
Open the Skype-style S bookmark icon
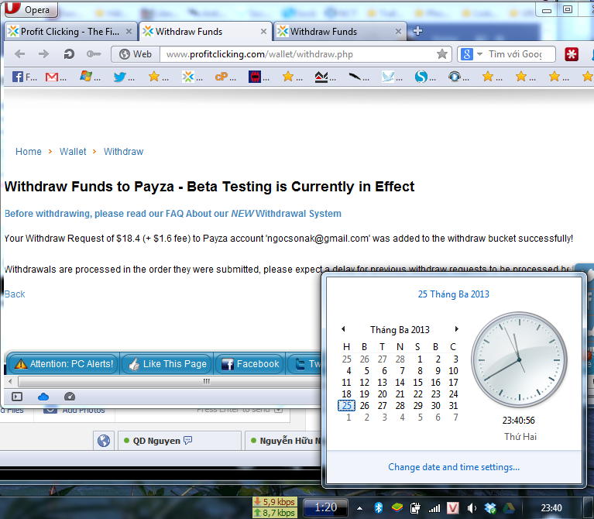[425, 77]
